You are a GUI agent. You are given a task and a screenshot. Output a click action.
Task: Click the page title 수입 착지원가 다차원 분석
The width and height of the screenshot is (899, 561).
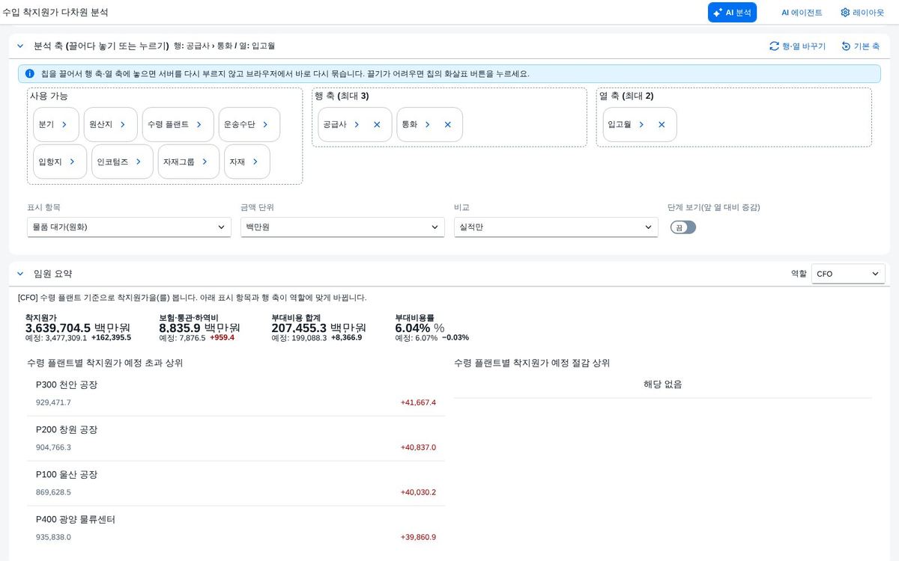coord(55,13)
